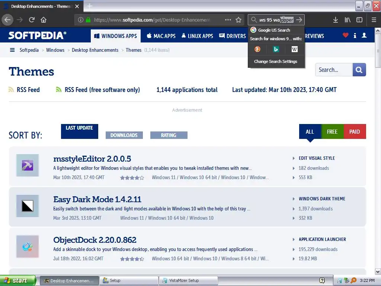Go to Windows breadcrumb link
Screen dimensions: 381x286
[55, 50]
